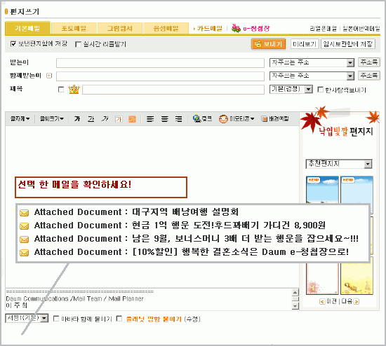
Task: Click the 이전 stationery page link
Action: (331, 301)
